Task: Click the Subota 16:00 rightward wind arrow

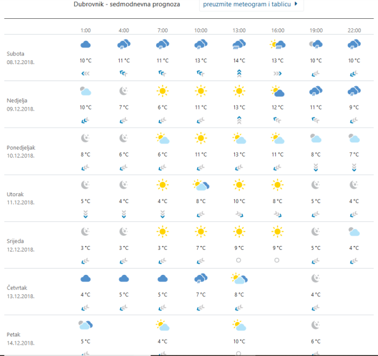Action: (x=277, y=73)
